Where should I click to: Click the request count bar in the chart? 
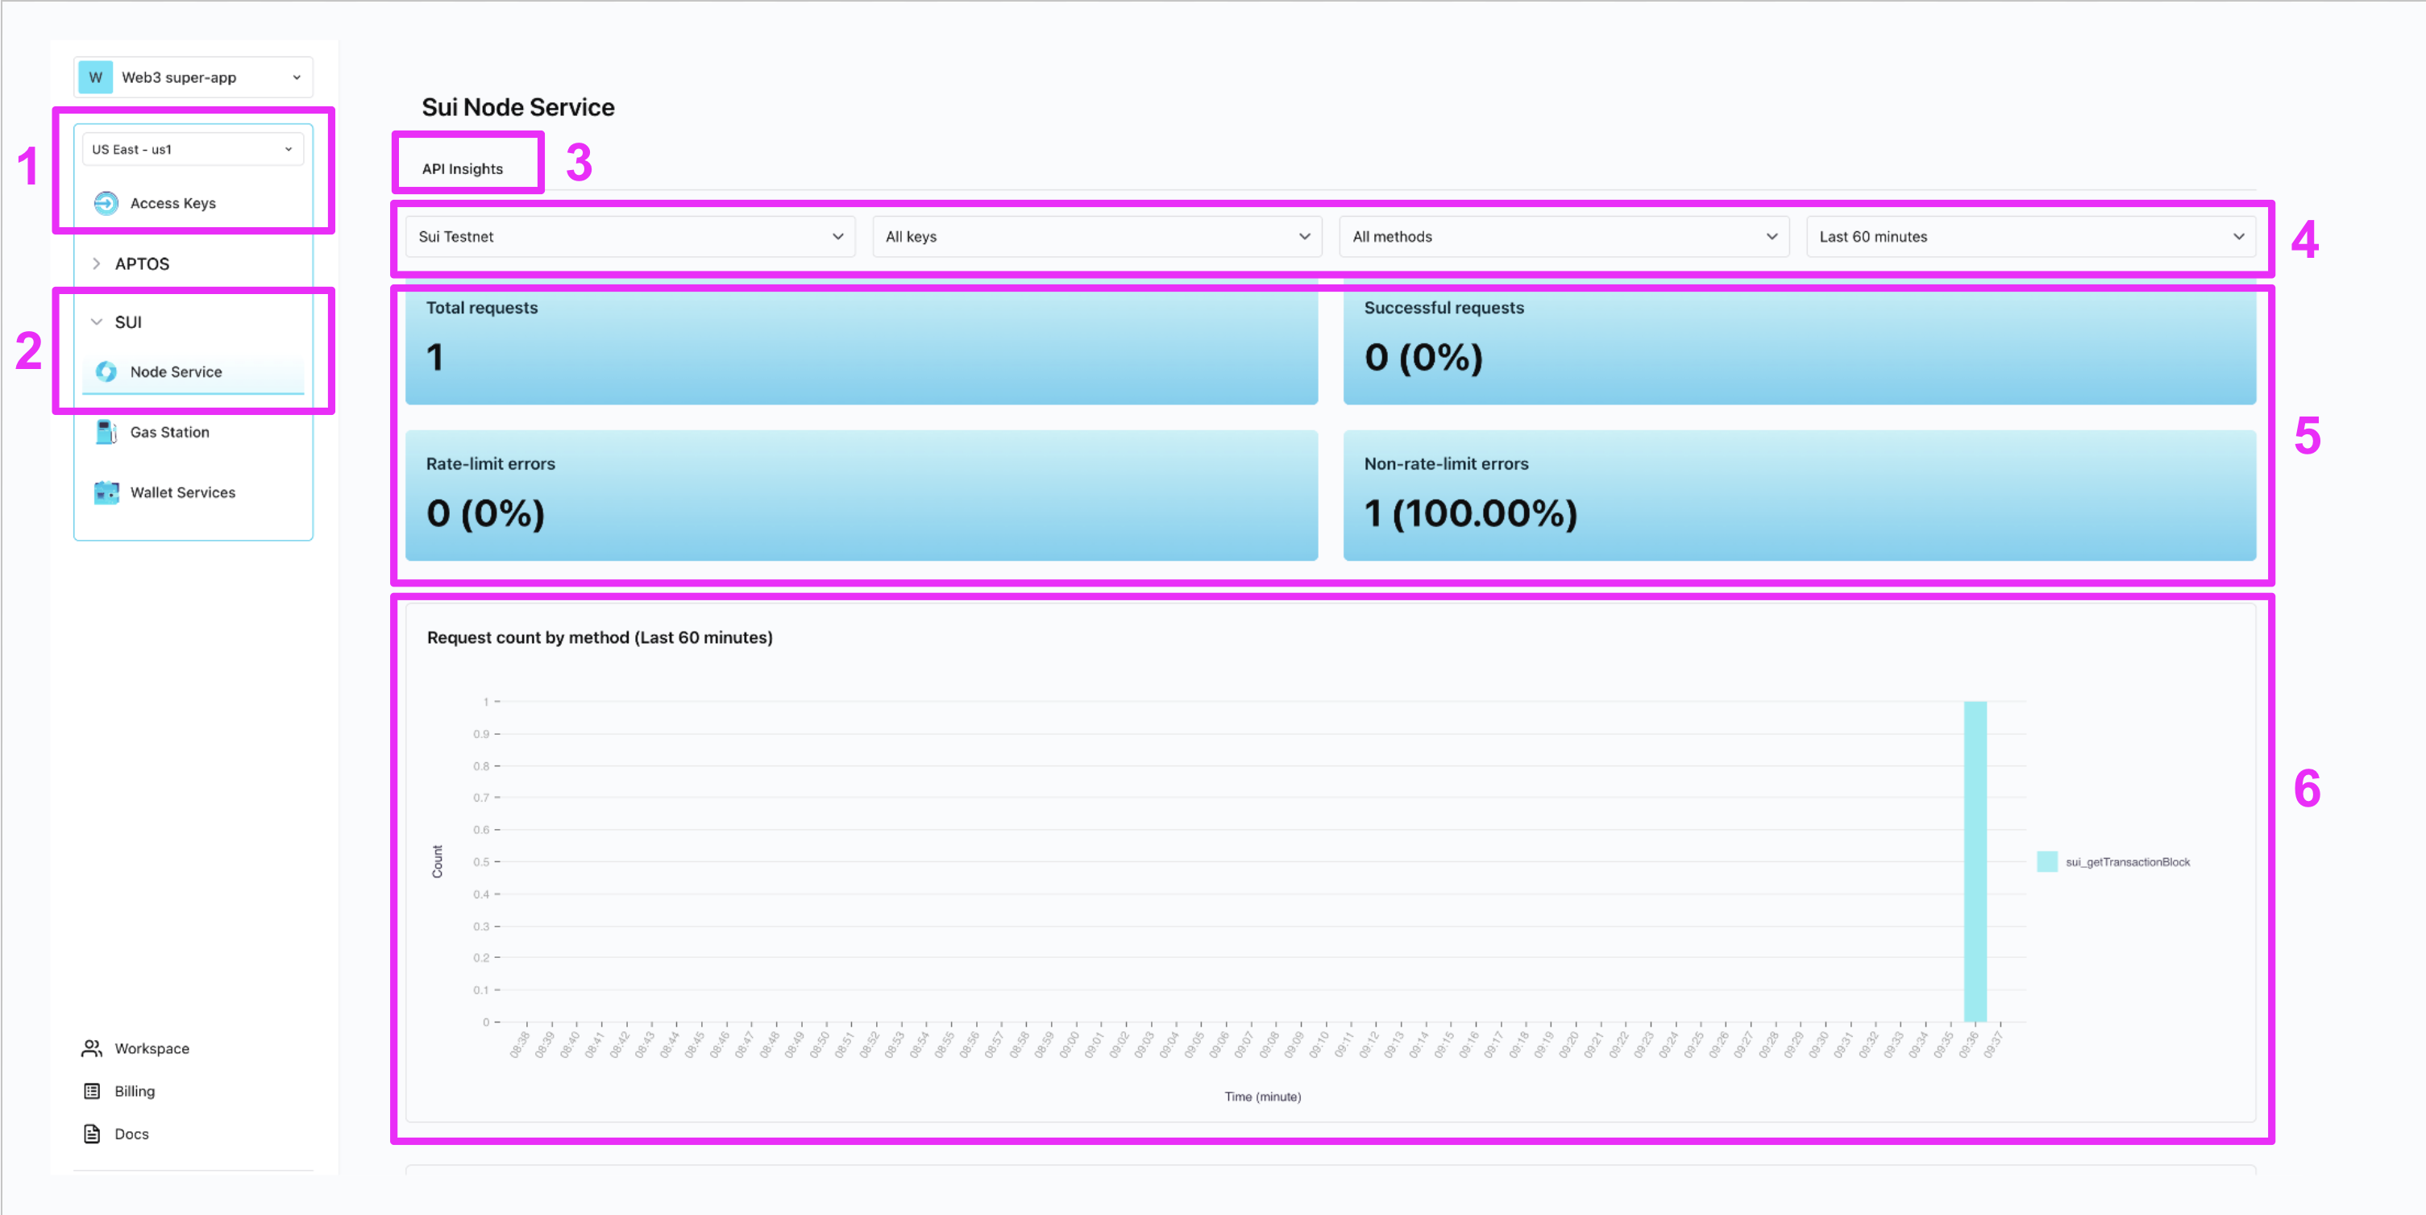pyautogui.click(x=1975, y=861)
